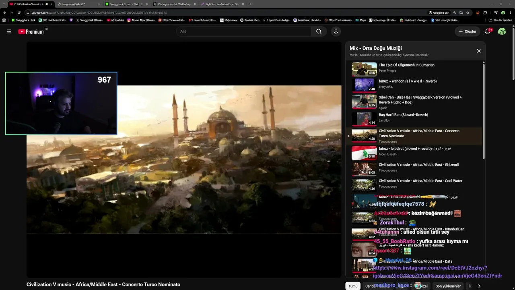Start voice search with the microphone
The image size is (515, 290).
click(336, 31)
